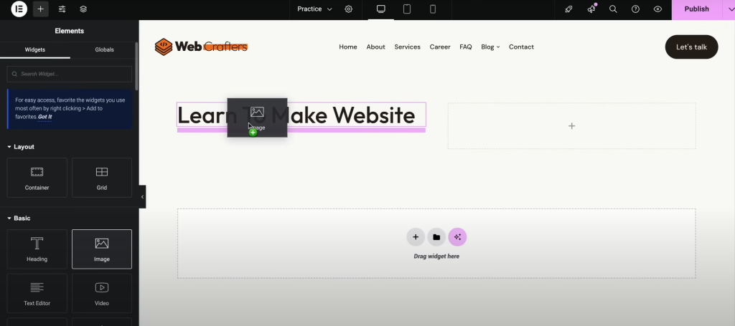Click the Add Element plus button in top bar
Viewport: 735px width, 326px height.
click(x=41, y=9)
